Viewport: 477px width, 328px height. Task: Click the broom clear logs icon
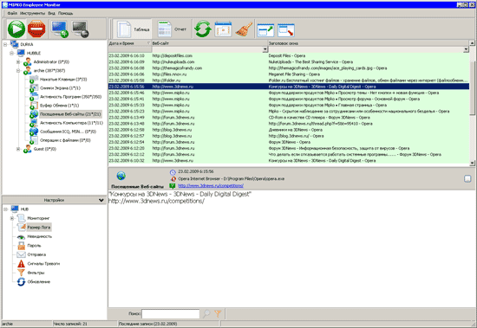244,29
